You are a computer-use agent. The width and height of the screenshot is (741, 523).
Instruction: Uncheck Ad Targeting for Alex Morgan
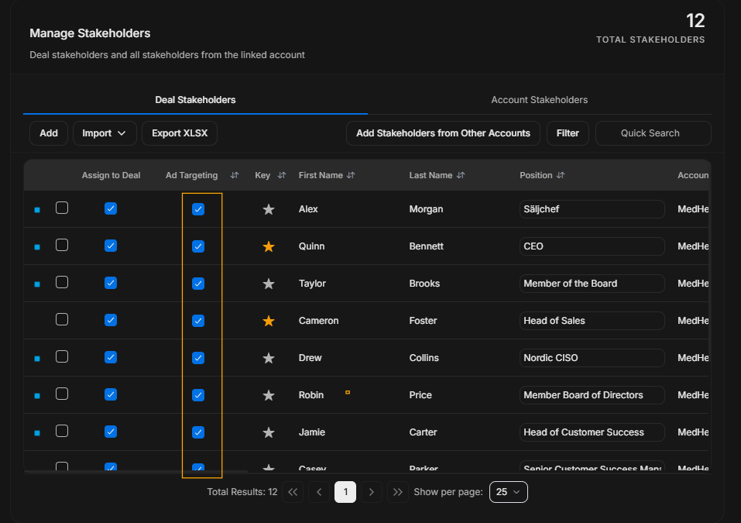pyautogui.click(x=198, y=209)
